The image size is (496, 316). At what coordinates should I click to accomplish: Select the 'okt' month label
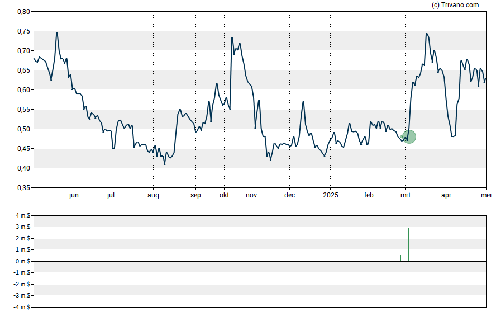click(x=225, y=195)
